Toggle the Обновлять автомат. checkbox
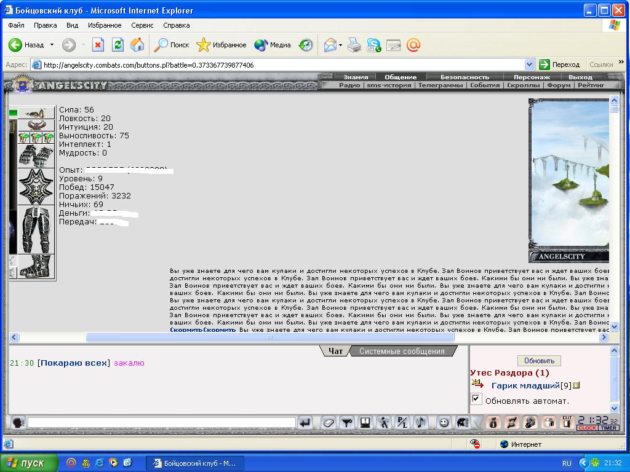Viewport: 630px width, 472px height. click(476, 399)
